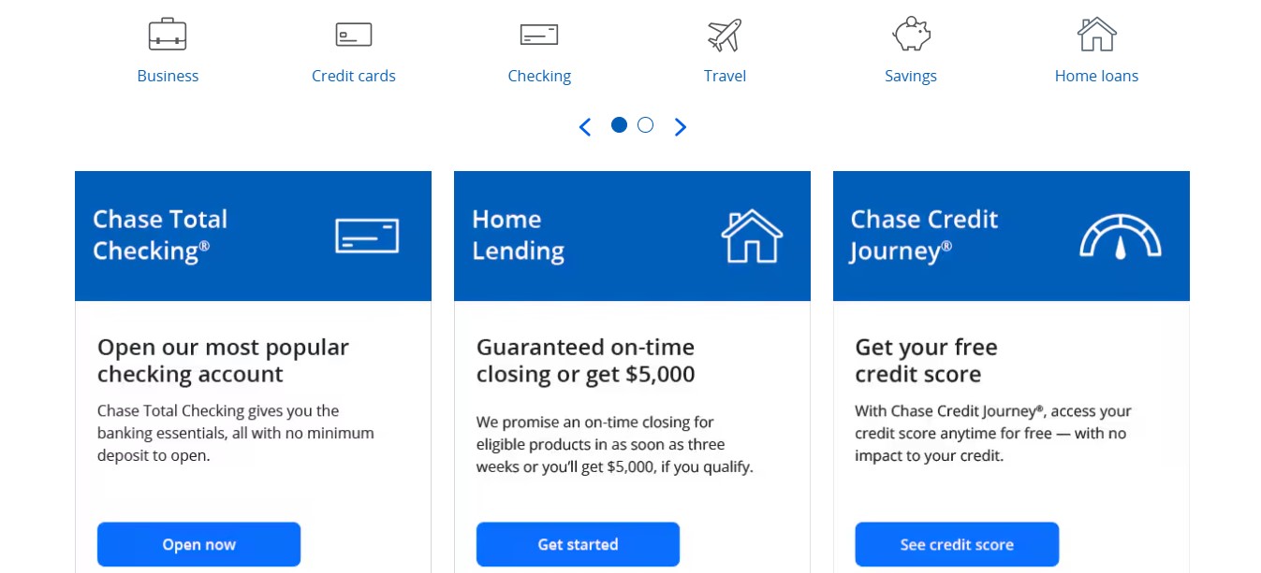The height and width of the screenshot is (573, 1261).
Task: Advance carousel with the right chevron
Action: (x=681, y=127)
